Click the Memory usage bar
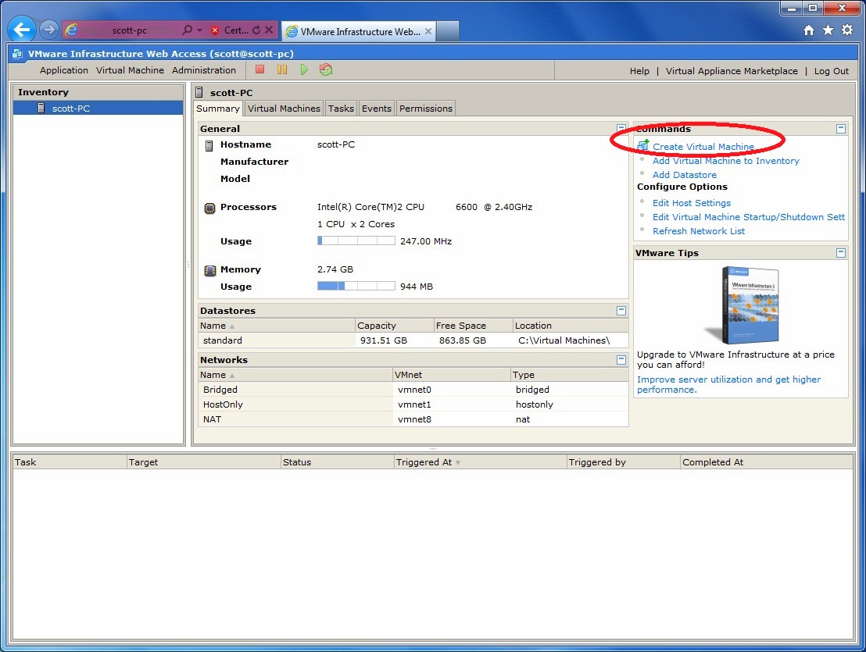This screenshot has height=652, width=866. (356, 286)
